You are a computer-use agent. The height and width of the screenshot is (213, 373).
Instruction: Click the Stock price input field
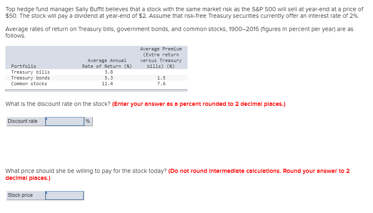point(65,195)
